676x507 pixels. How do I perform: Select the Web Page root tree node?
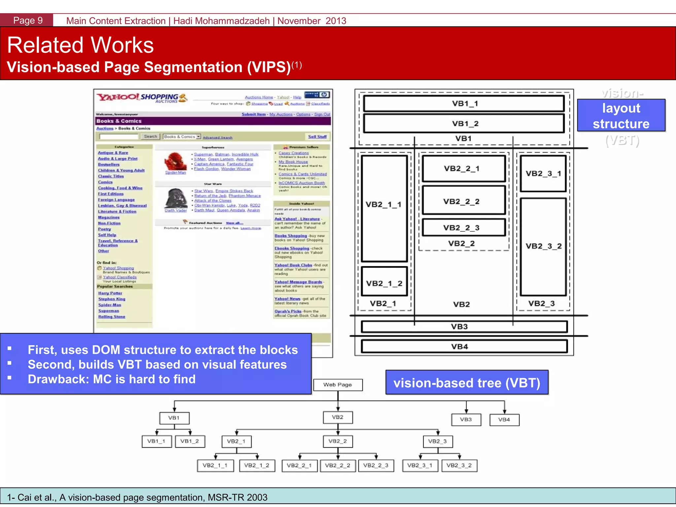[338, 385]
